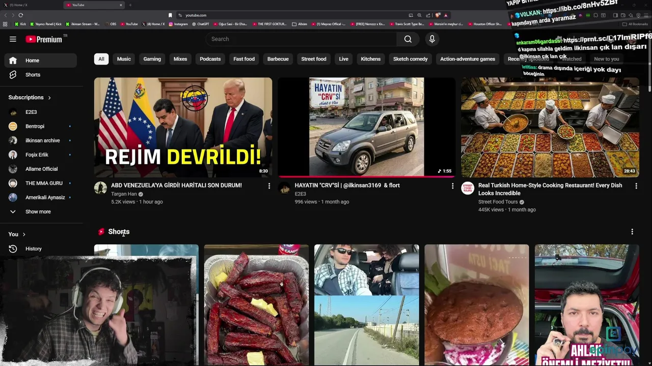
Task: Open the OBS bookmark
Action: [x=112, y=24]
